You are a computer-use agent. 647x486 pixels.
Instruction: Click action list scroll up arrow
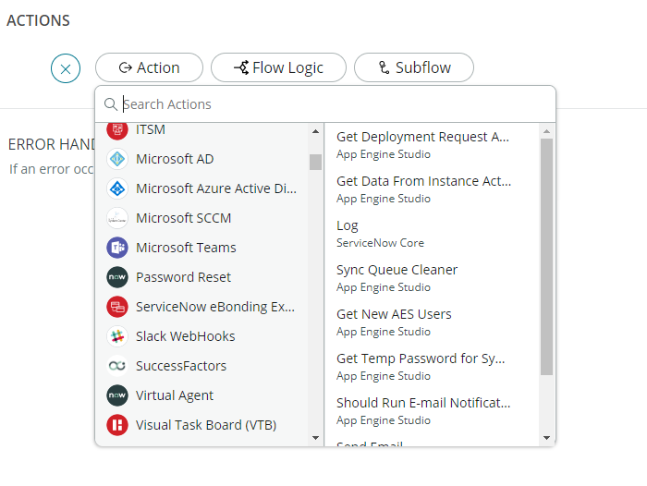[x=547, y=131]
